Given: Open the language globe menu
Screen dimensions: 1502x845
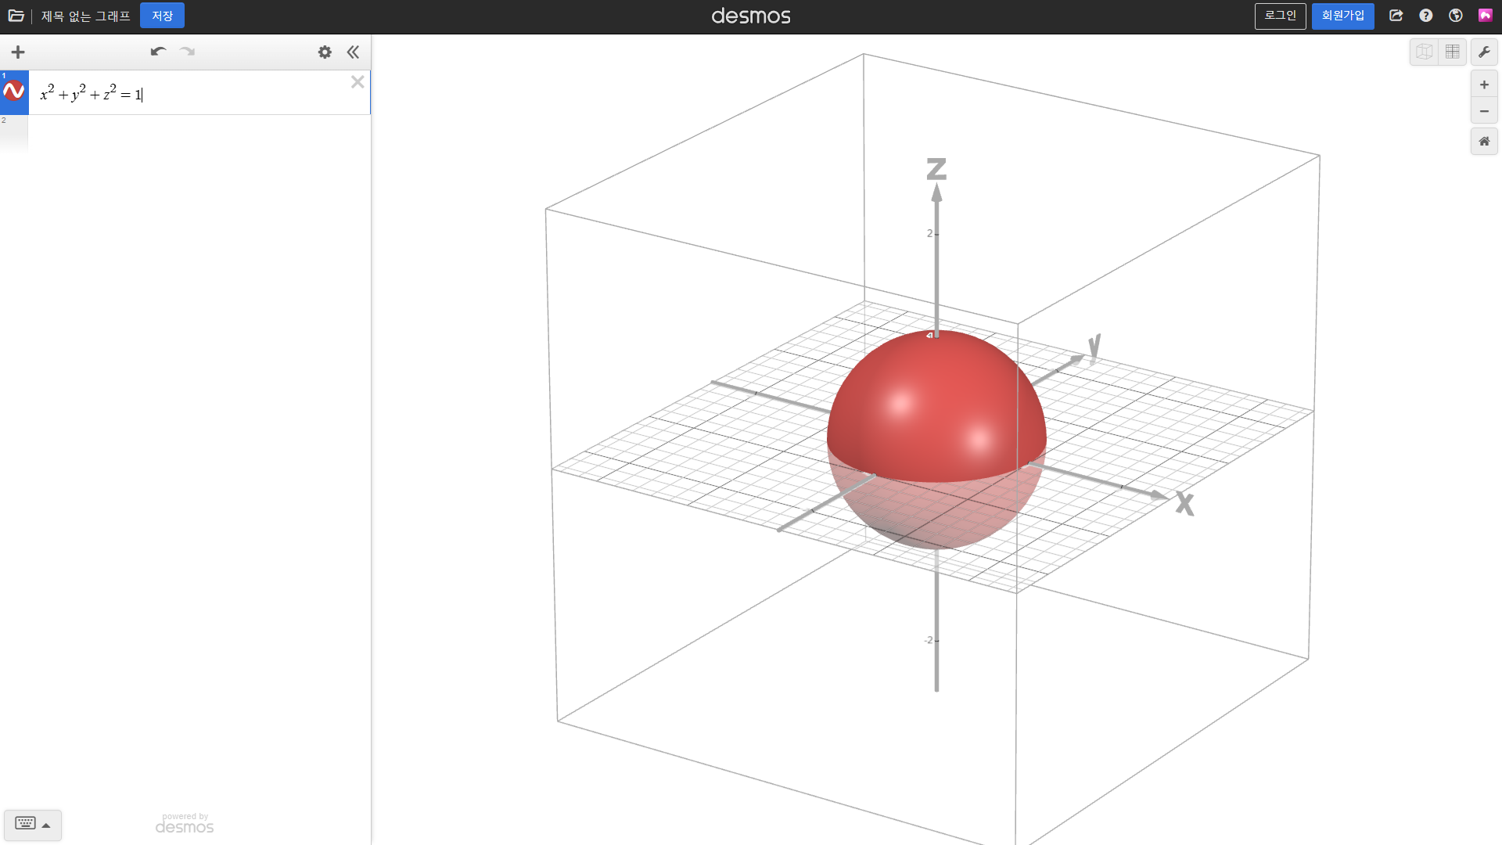Looking at the screenshot, I should coord(1456,16).
